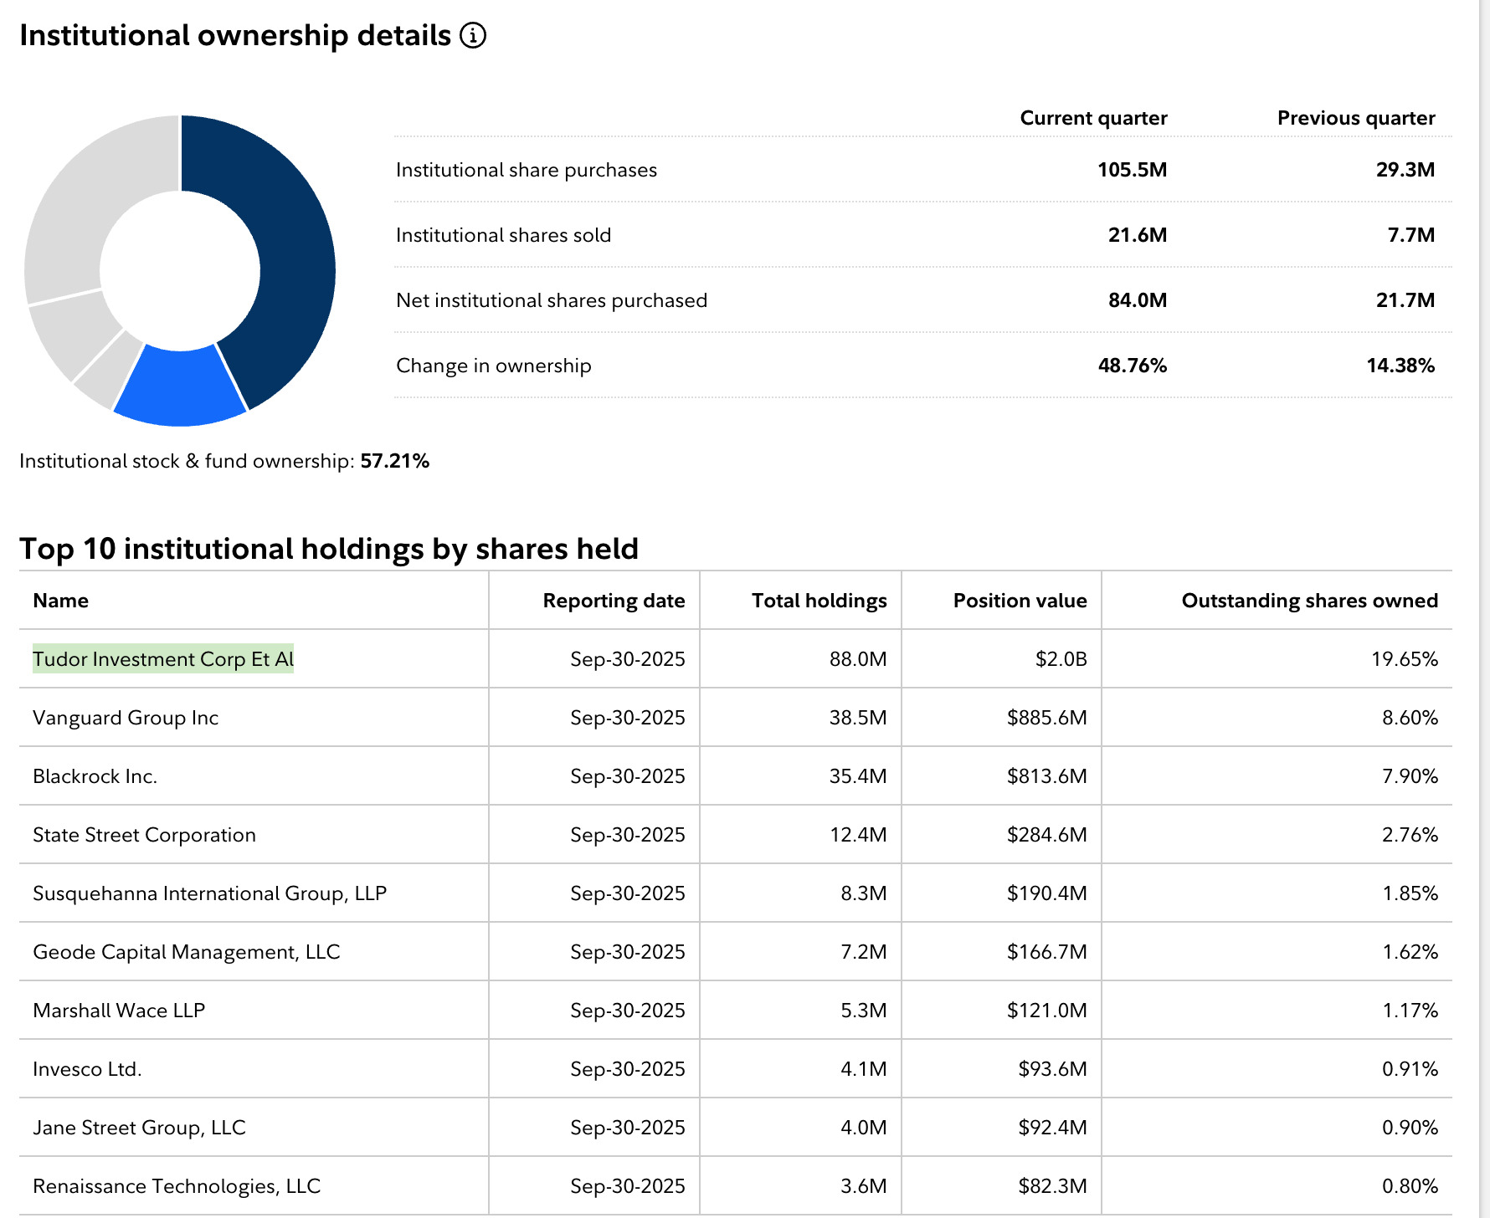Select Susquehanna International Group, LLP name
Image resolution: width=1490 pixels, height=1218 pixels.
pyautogui.click(x=209, y=893)
